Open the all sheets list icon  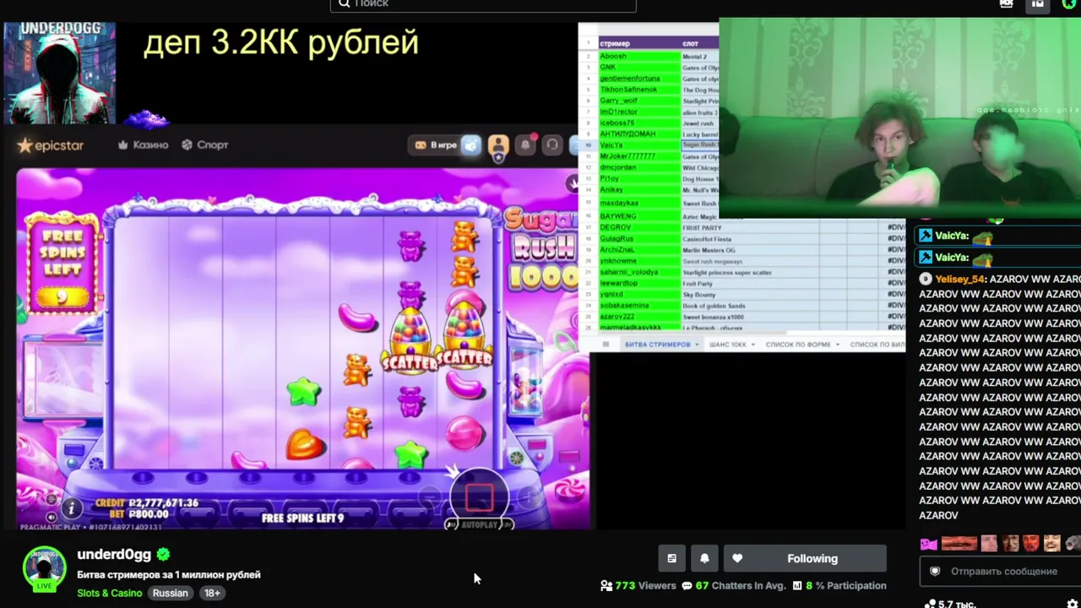click(605, 345)
